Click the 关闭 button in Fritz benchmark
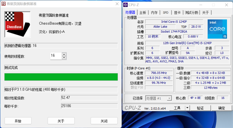The height and width of the screenshot is (128, 233). (x=104, y=121)
